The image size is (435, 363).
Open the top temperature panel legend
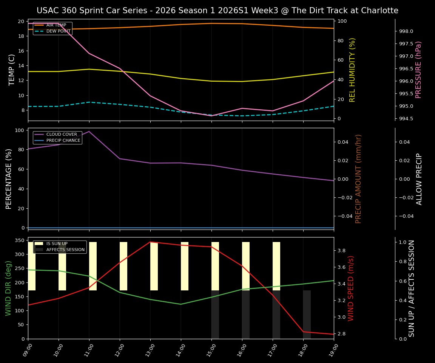[53, 28]
